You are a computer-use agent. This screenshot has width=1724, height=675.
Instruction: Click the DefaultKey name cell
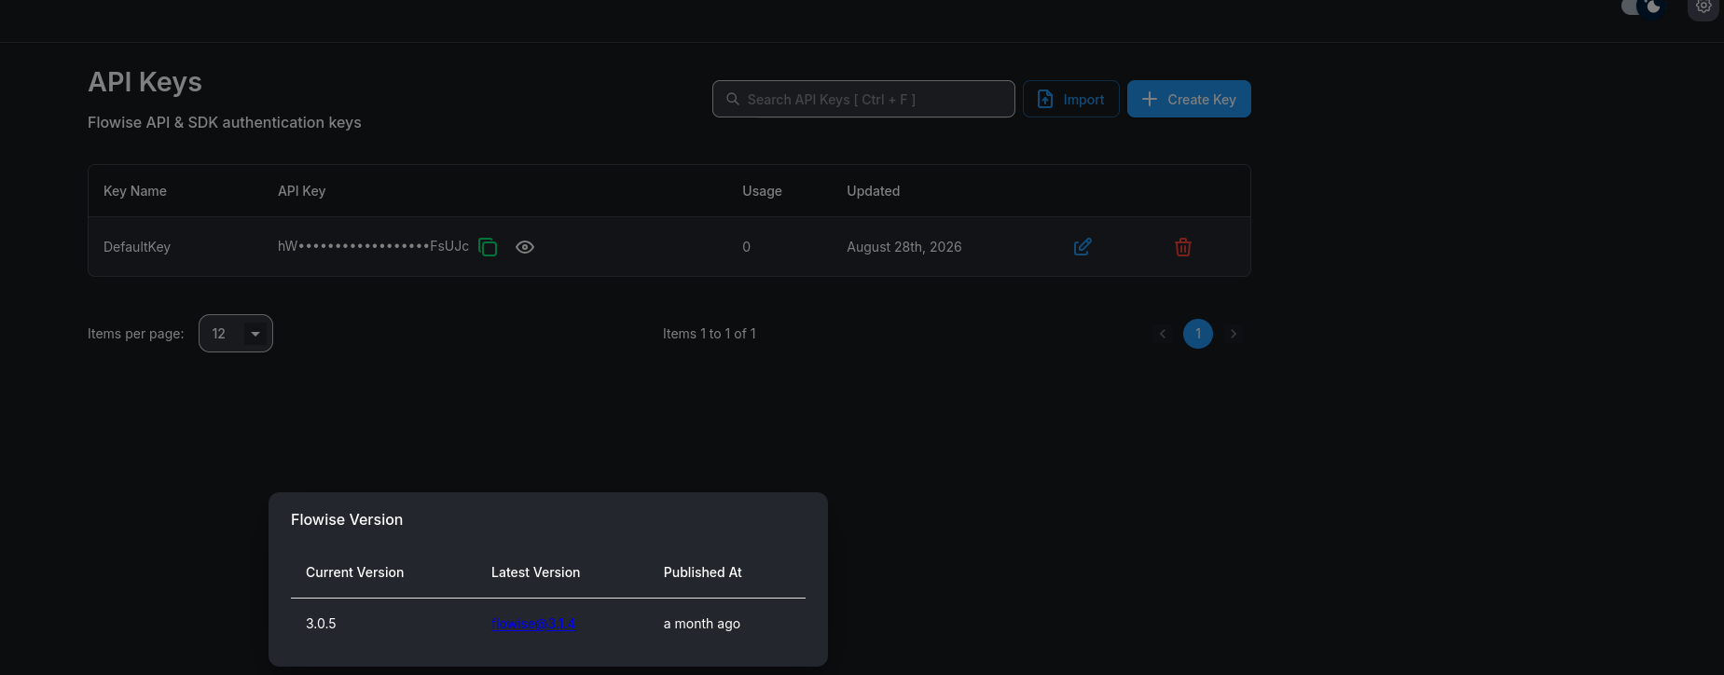point(137,247)
